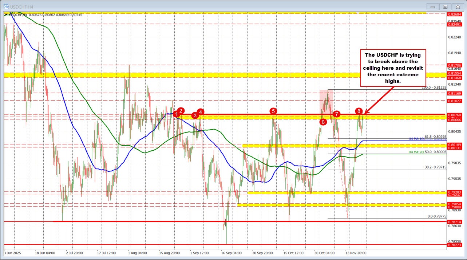
Task: Select numbered marker 5 above the resistance zone
Action: point(273,111)
